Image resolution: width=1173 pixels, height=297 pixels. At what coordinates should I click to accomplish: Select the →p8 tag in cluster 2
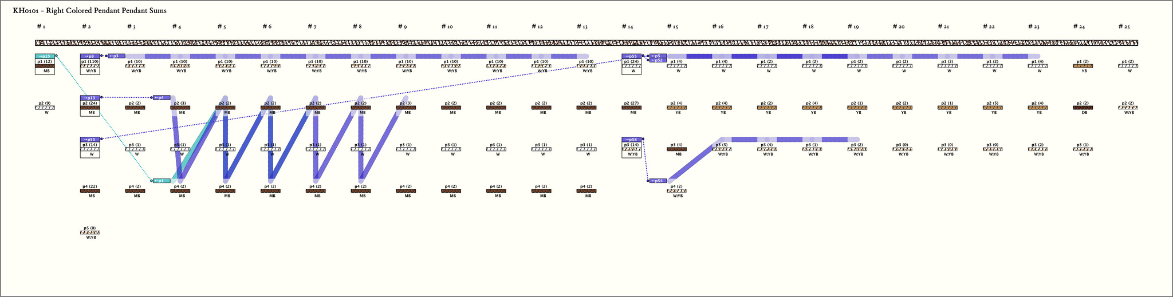(x=90, y=56)
